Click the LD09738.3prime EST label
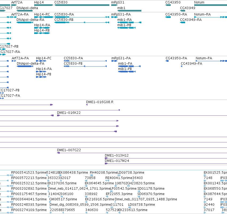The width and height of the screenshot is (227, 214). pyautogui.click(x=131, y=173)
